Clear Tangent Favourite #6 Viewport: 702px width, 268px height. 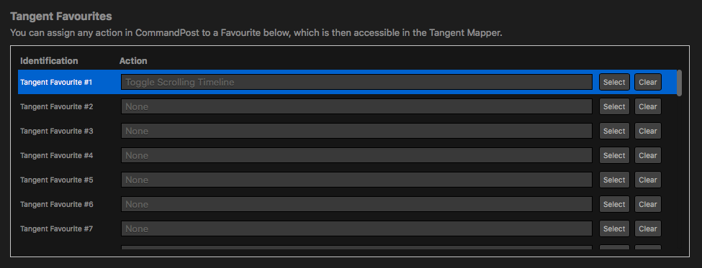tap(648, 204)
